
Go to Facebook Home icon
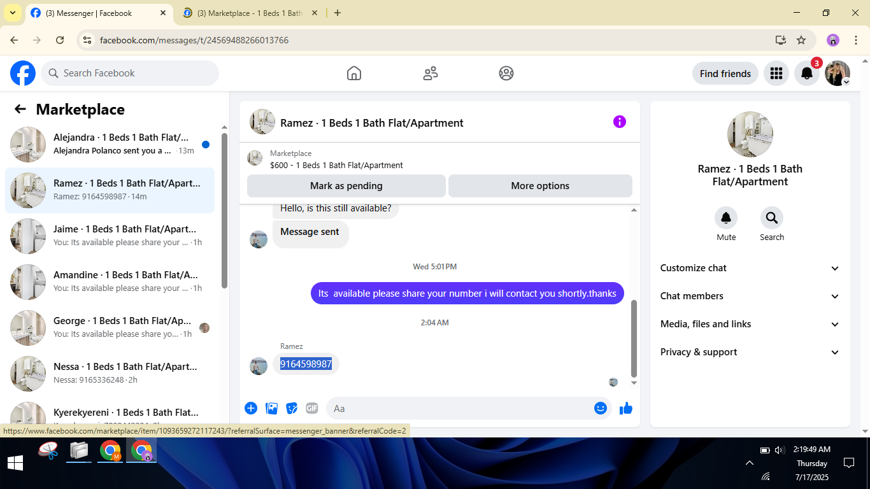pos(354,73)
